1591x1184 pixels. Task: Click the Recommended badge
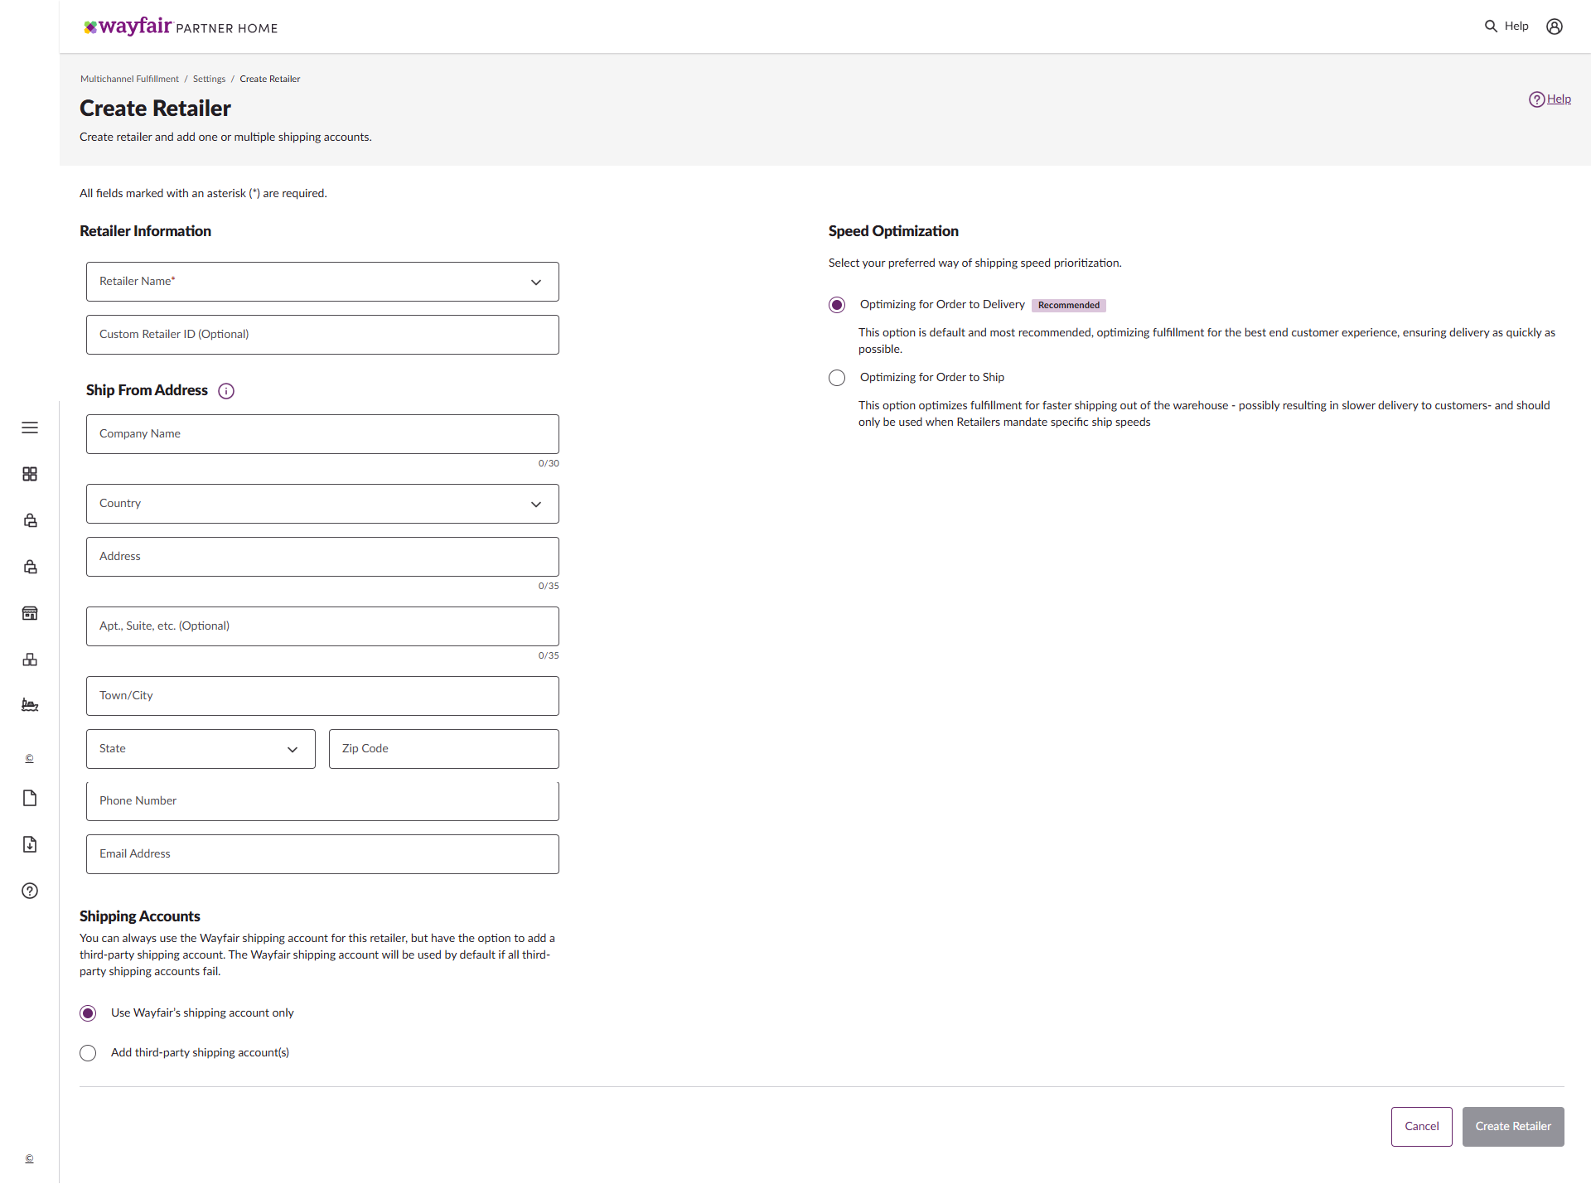pos(1069,305)
